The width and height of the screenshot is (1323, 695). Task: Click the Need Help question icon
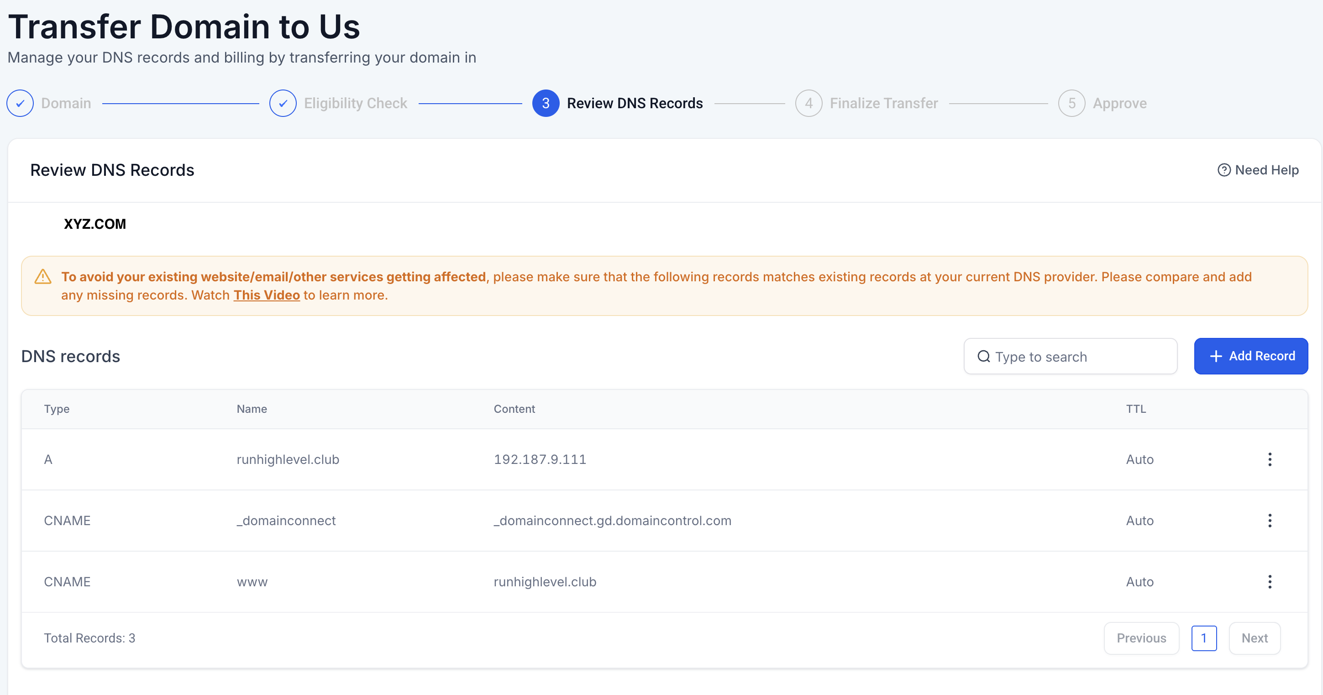[x=1224, y=170]
